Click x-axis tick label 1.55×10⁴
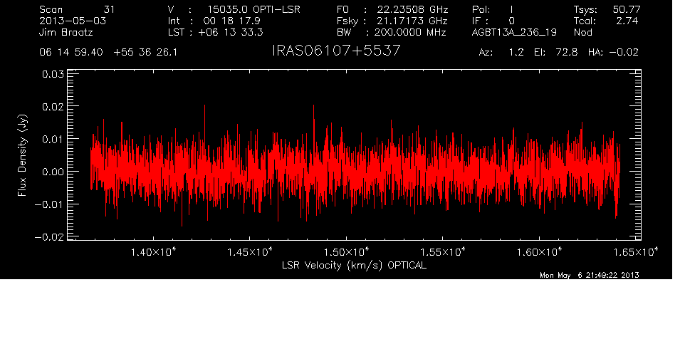Viewport: 685px width, 349px height. tap(442, 252)
